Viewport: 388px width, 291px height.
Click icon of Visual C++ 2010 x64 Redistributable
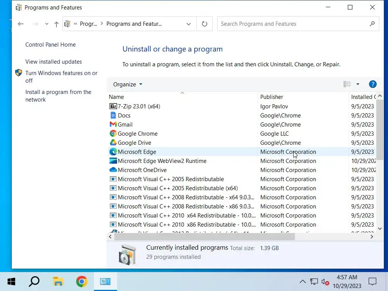(x=113, y=215)
